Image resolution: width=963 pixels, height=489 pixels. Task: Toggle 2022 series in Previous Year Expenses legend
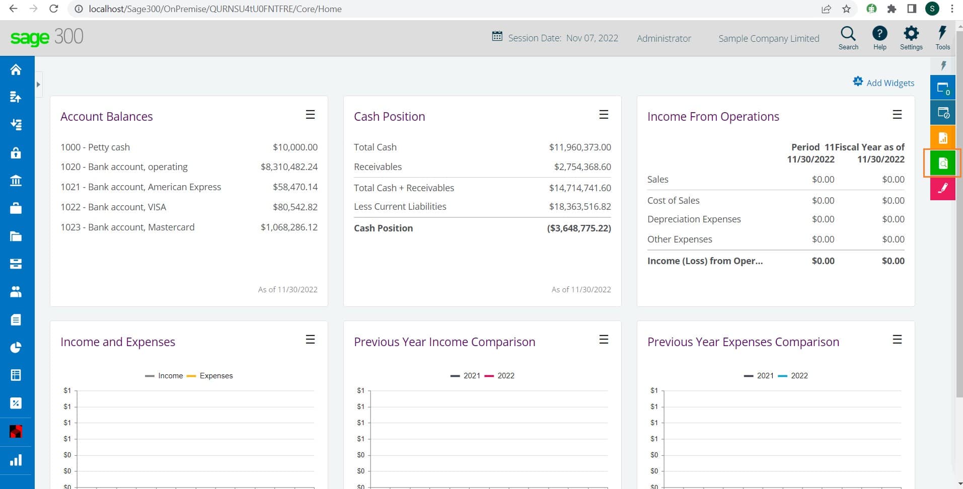pyautogui.click(x=793, y=376)
